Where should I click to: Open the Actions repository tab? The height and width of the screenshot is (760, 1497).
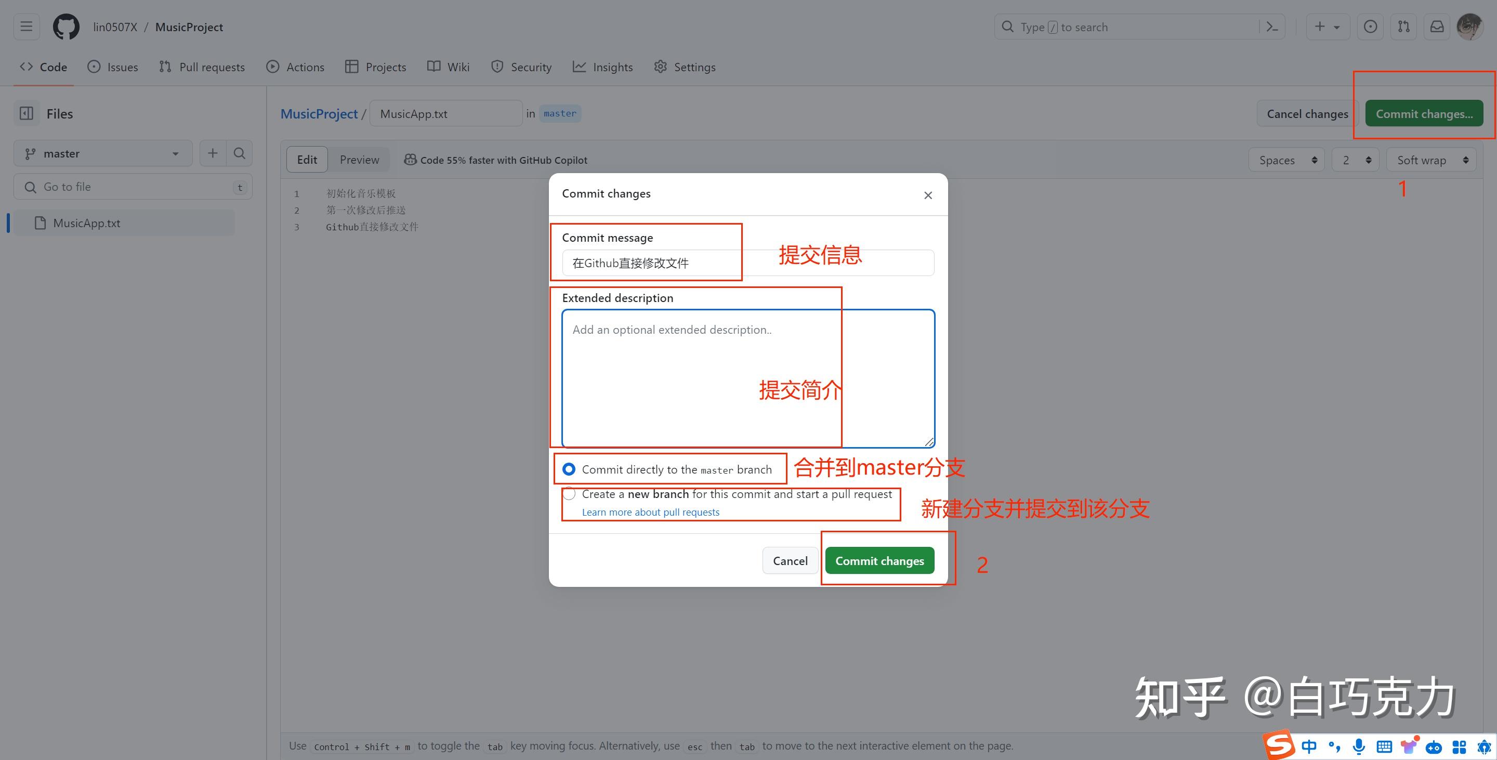pos(295,67)
